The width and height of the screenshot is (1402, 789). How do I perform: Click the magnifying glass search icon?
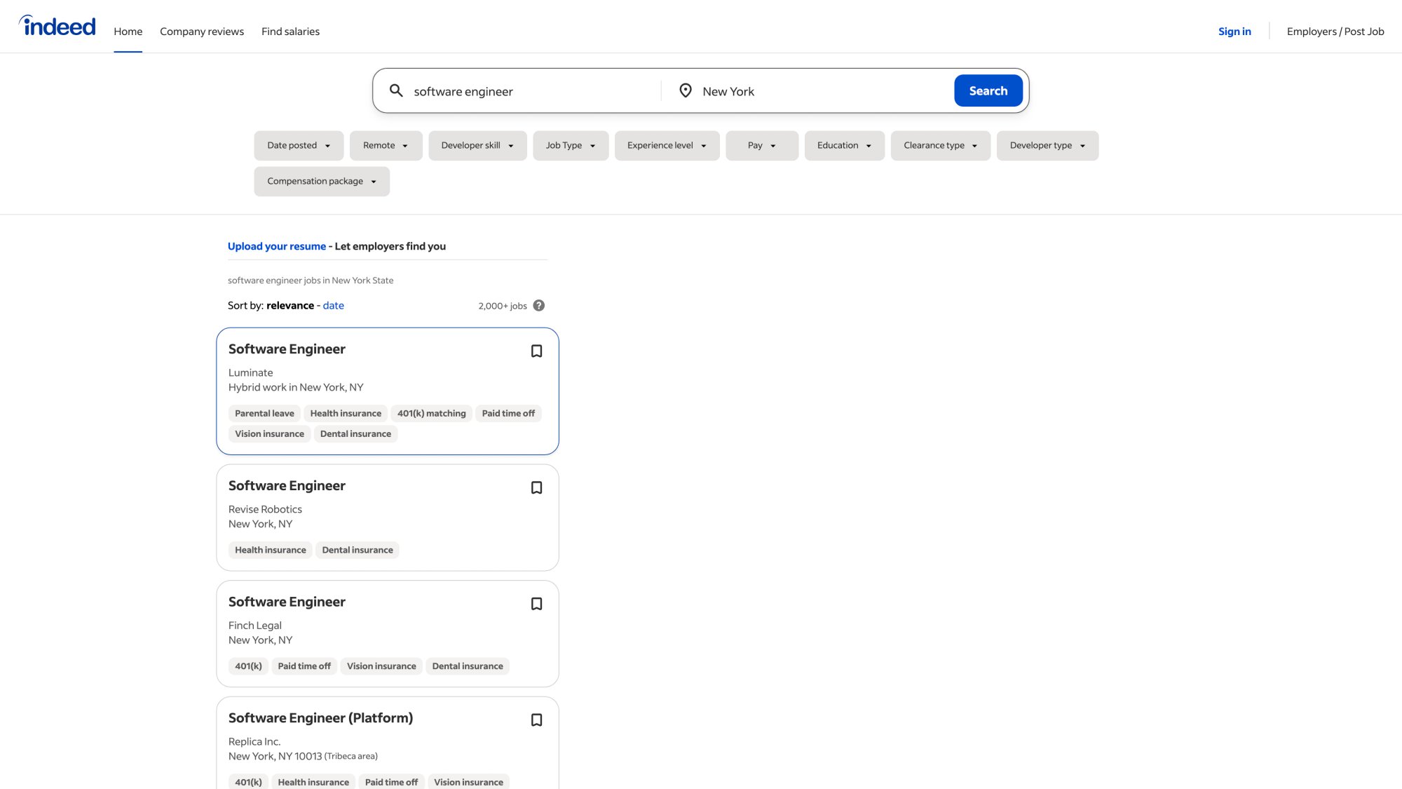[397, 90]
